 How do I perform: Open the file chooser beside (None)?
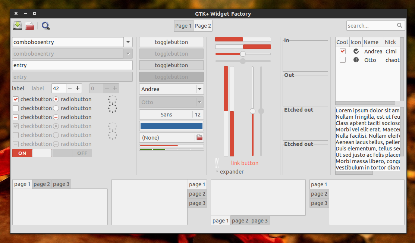click(199, 137)
